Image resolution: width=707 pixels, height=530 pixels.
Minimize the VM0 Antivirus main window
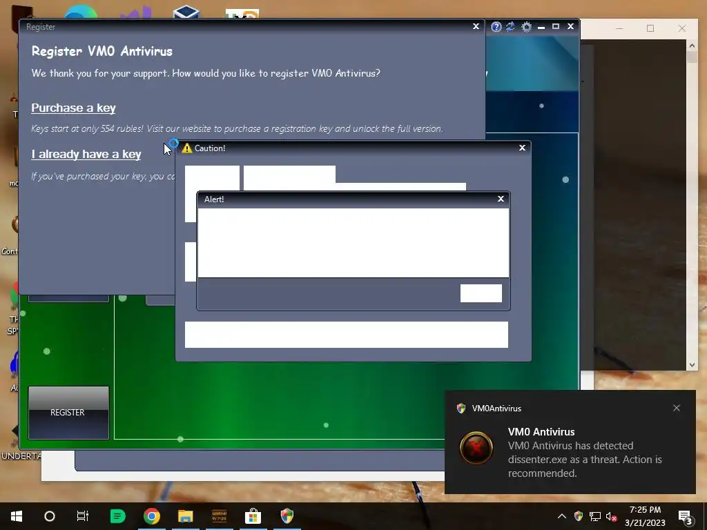[x=541, y=27]
